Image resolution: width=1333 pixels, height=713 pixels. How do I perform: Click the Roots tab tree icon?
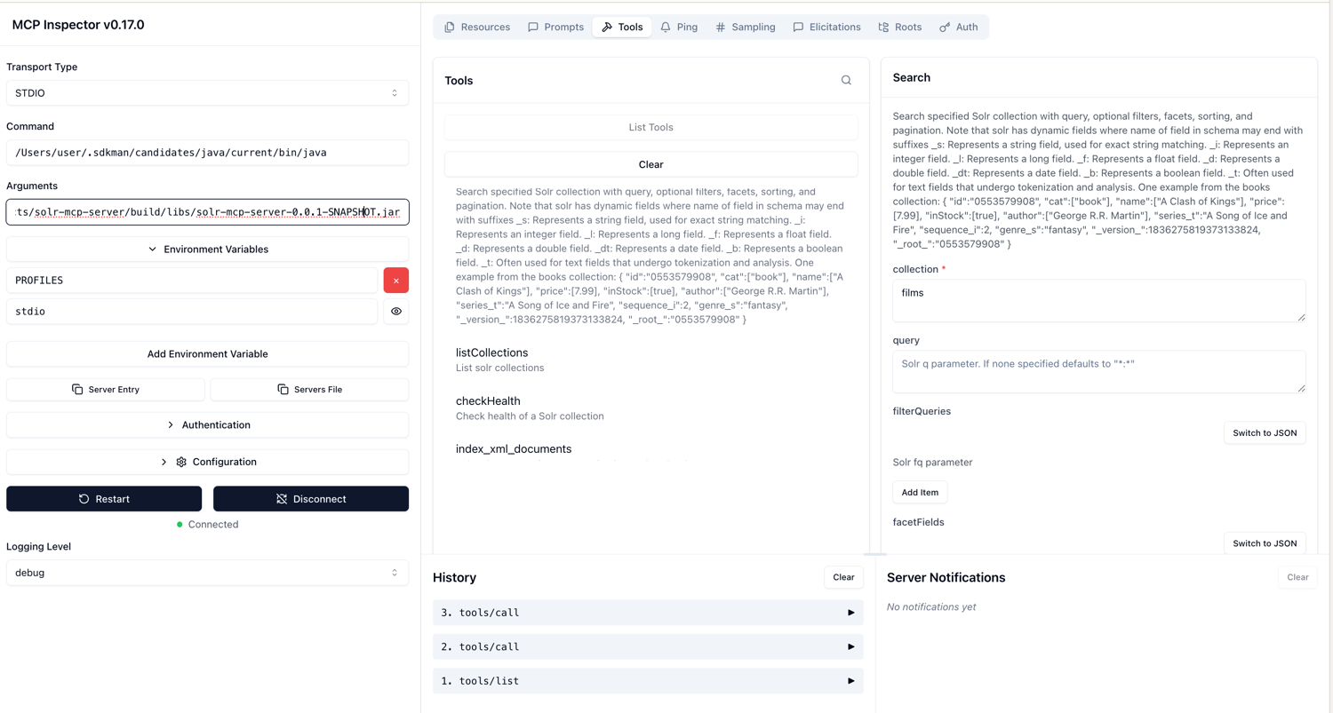(883, 28)
